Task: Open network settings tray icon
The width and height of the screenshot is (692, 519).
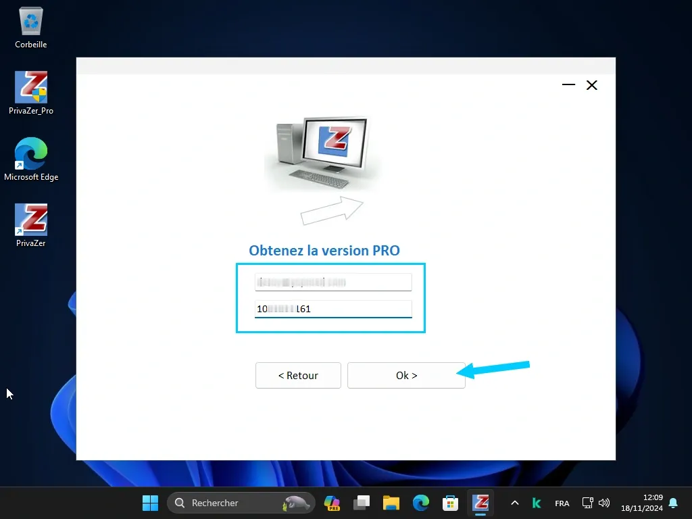Action: (587, 503)
